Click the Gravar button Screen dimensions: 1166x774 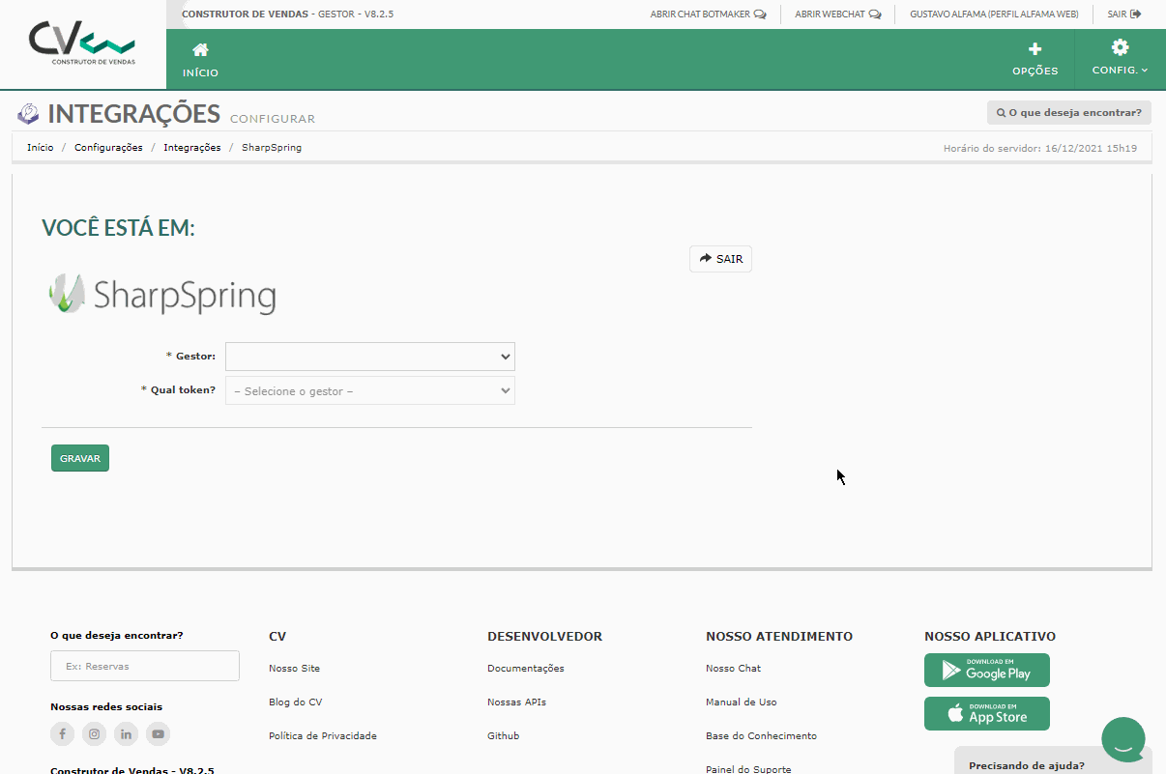(x=80, y=458)
